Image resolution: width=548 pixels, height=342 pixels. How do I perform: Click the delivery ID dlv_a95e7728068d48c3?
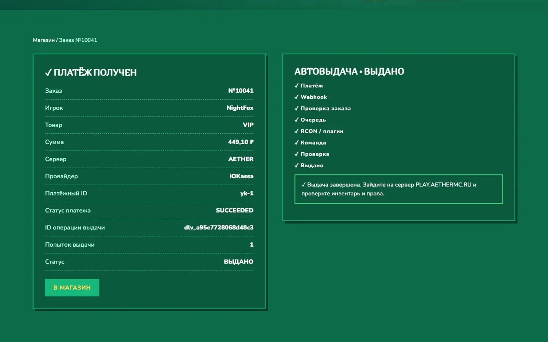pyautogui.click(x=219, y=227)
